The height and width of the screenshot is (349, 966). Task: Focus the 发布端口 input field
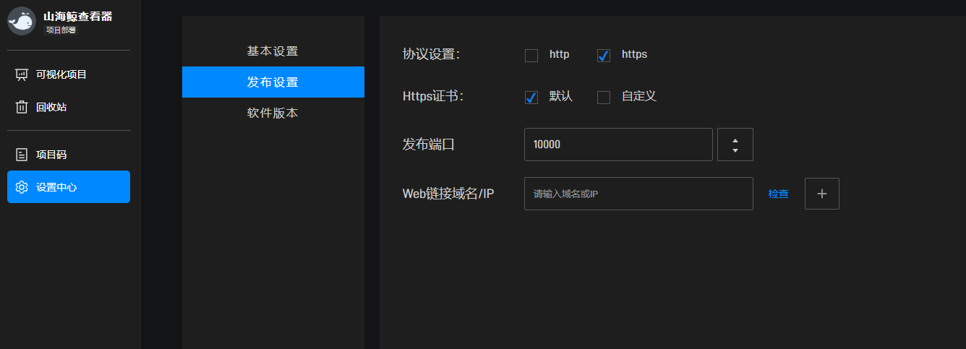(x=618, y=145)
